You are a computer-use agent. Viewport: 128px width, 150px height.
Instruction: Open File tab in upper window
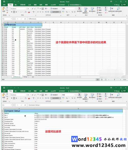(4, 5)
